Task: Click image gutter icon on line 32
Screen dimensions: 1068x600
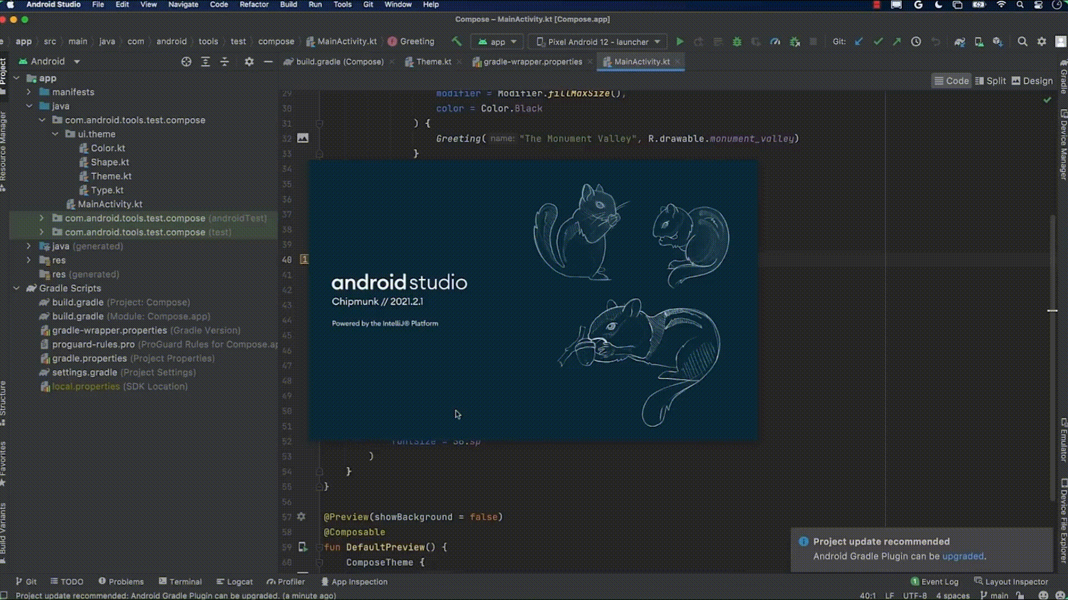Action: tap(303, 138)
